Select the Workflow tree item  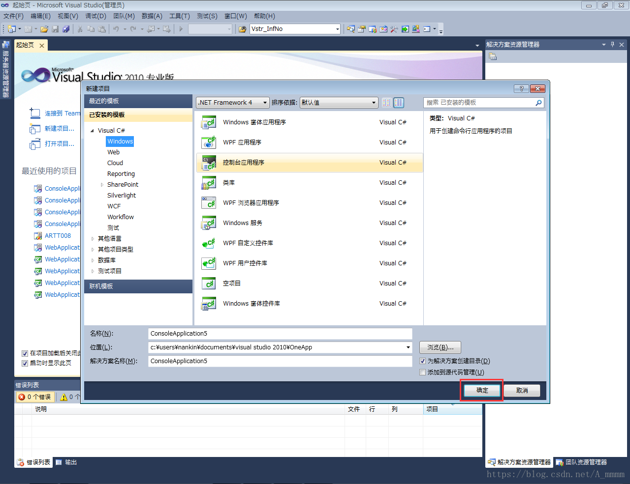[x=121, y=217]
